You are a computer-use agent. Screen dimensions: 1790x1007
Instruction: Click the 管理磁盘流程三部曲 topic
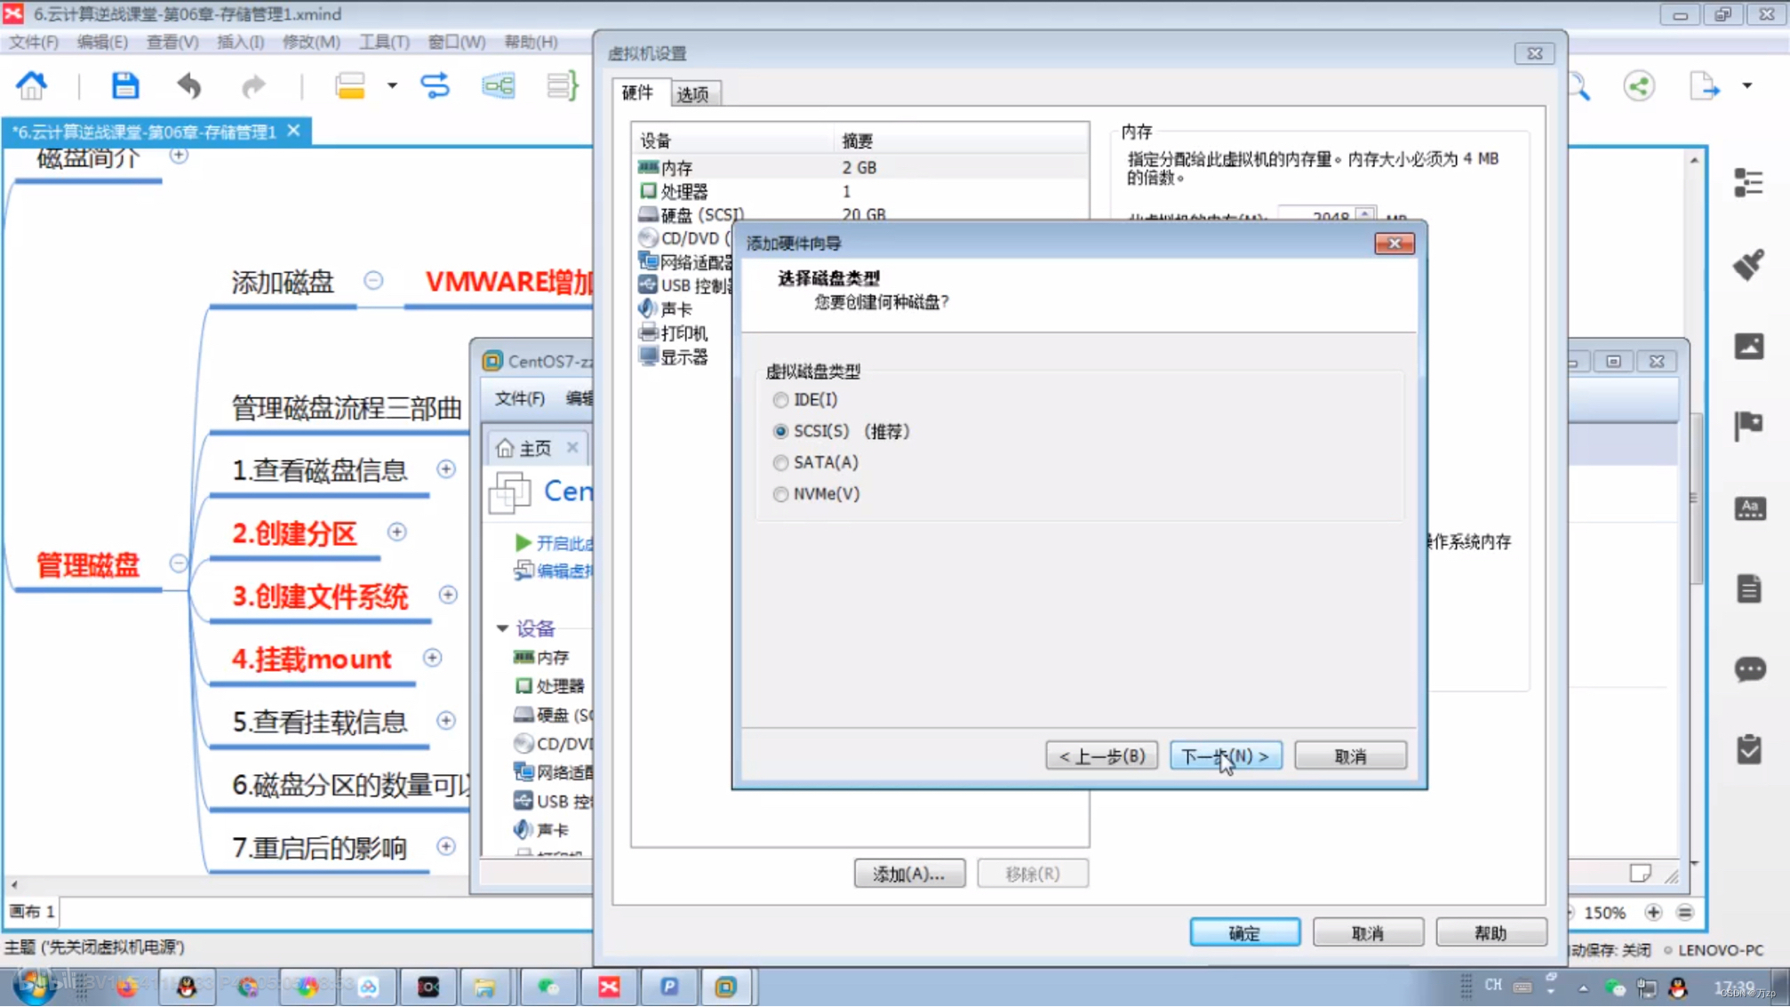(347, 408)
